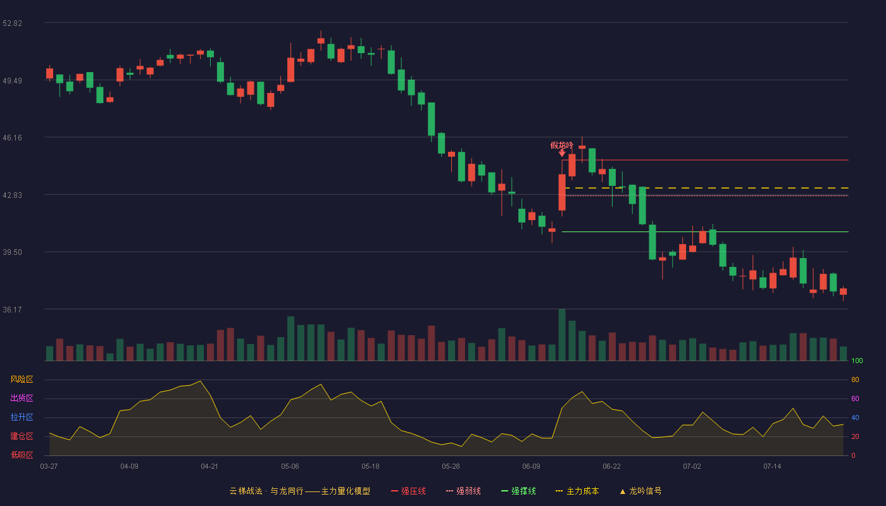This screenshot has width=886, height=506.
Task: Click the 龙吟信号 triangle legend icon
Action: click(623, 491)
